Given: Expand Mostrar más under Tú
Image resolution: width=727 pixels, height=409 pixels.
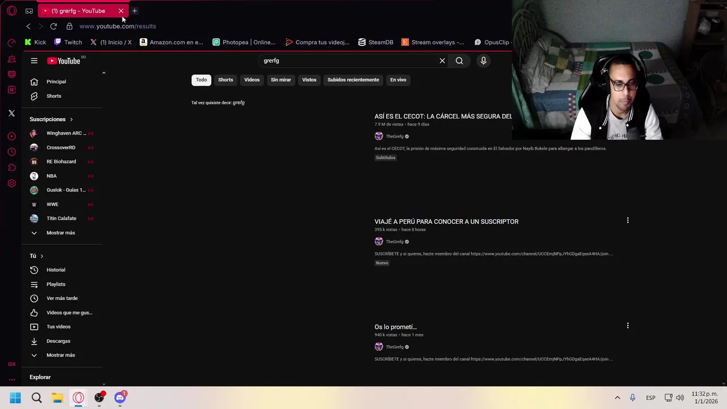Looking at the screenshot, I should pyautogui.click(x=61, y=355).
